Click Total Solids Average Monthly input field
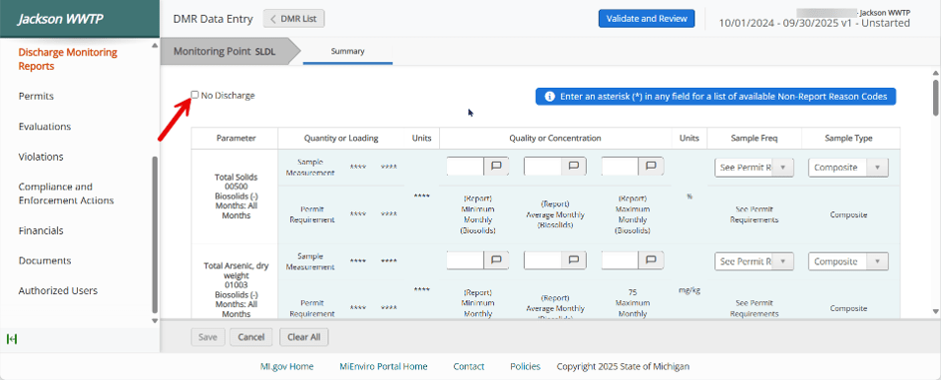Screen dimensions: 941x380 click(543, 167)
